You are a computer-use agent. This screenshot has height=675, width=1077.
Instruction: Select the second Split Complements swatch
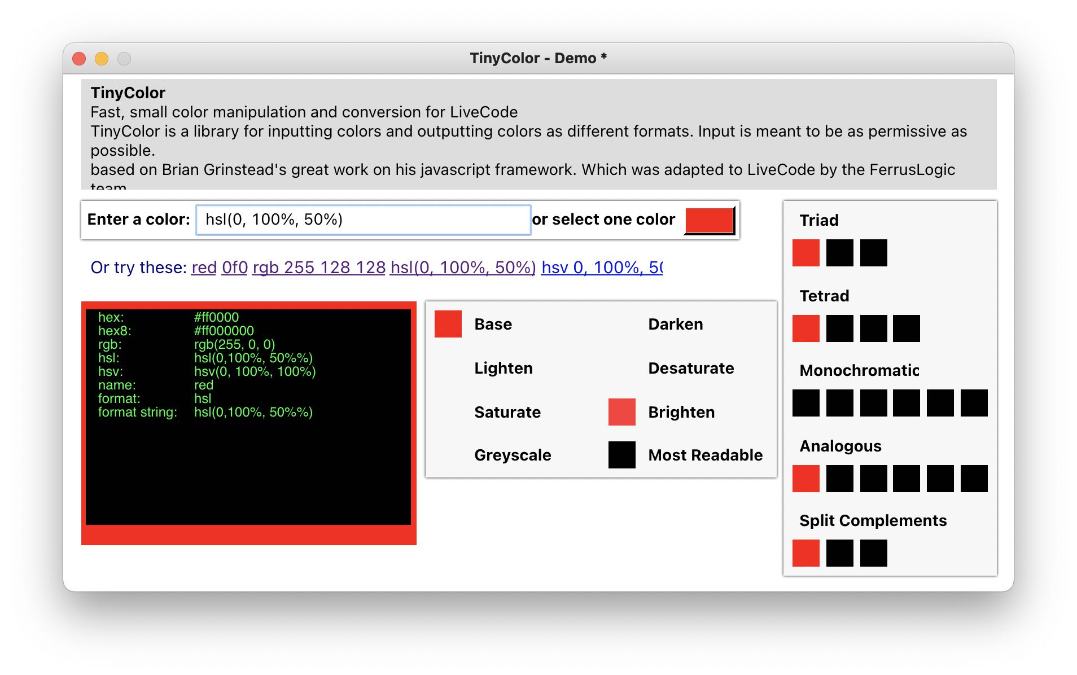(x=840, y=553)
